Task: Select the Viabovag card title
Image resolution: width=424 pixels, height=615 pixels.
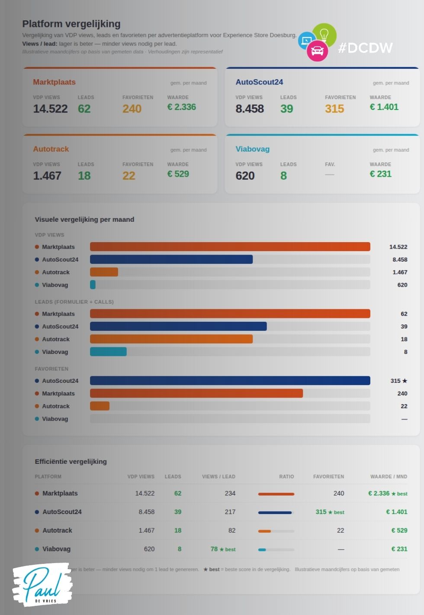Action: [x=253, y=149]
